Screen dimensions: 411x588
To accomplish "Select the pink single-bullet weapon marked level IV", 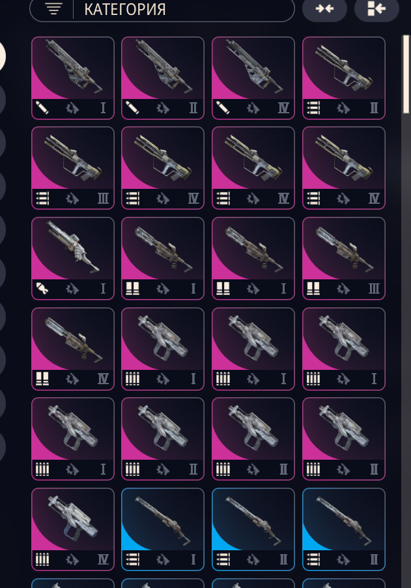I will click(253, 78).
